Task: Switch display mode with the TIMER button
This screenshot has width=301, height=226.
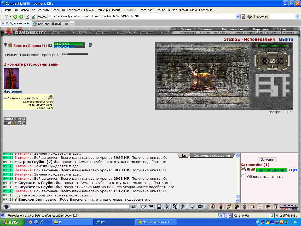Action: [293, 209]
